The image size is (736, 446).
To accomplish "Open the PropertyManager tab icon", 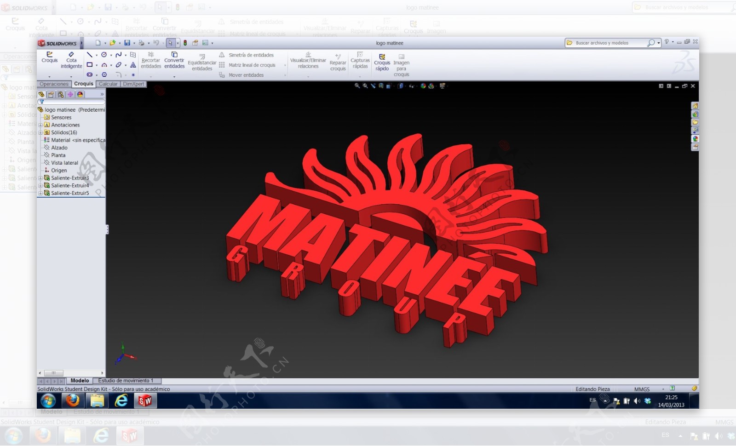I will pos(51,94).
